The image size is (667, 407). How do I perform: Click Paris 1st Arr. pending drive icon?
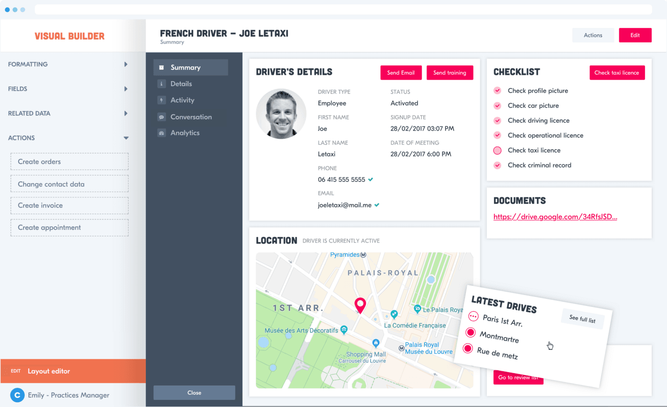coord(473,315)
